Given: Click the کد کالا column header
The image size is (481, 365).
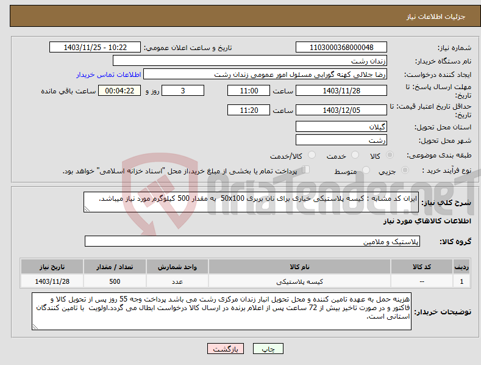Looking at the screenshot, I should (422, 267).
